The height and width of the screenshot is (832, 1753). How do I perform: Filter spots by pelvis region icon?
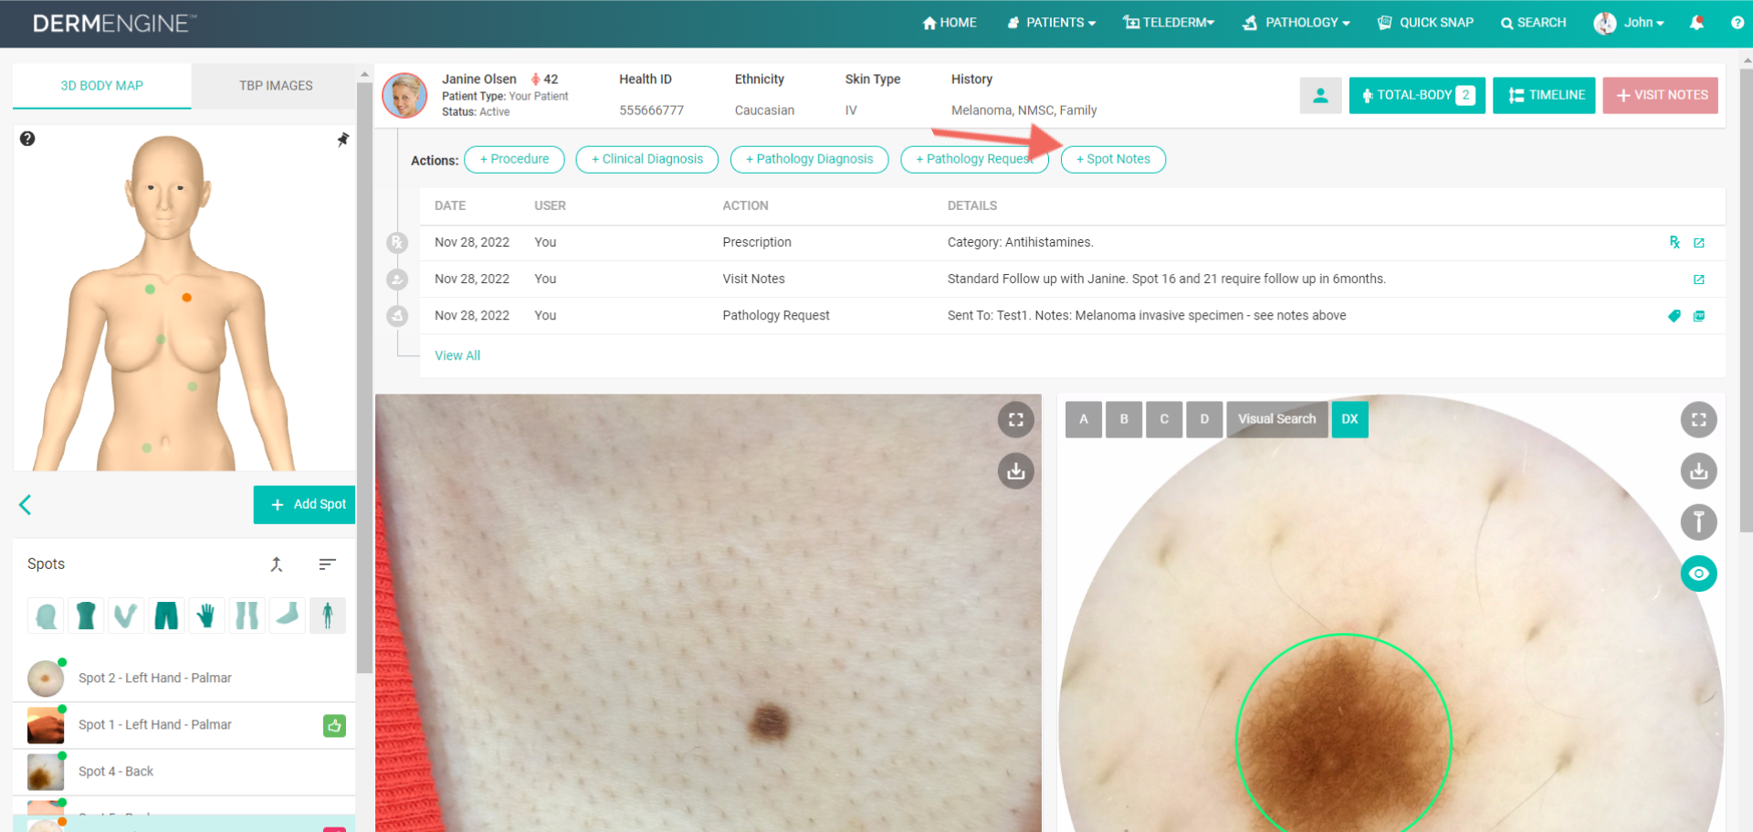click(x=166, y=616)
